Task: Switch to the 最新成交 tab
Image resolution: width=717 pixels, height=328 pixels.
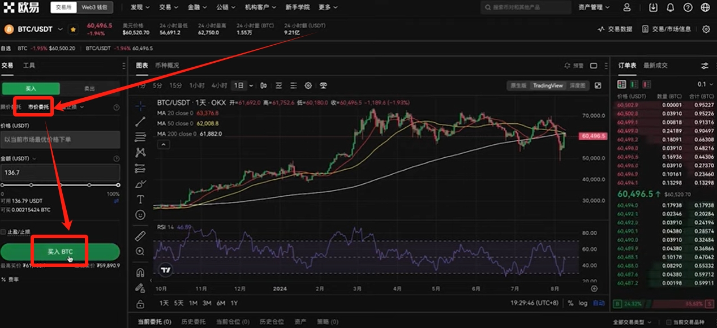Action: point(655,66)
